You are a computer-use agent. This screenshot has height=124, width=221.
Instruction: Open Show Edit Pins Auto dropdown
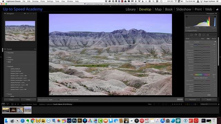click(x=51, y=100)
